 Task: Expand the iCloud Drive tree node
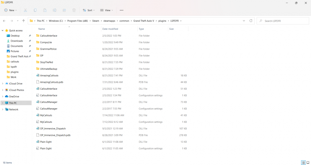coord(2,83)
